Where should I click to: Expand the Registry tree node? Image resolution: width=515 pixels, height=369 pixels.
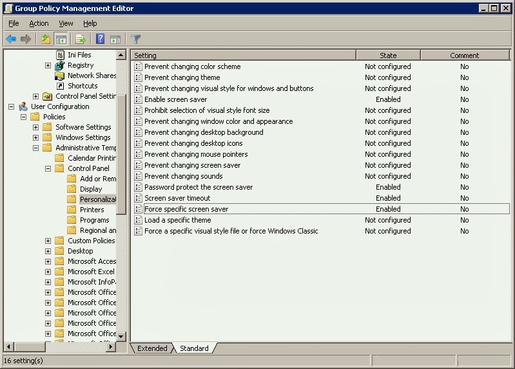[x=48, y=65]
